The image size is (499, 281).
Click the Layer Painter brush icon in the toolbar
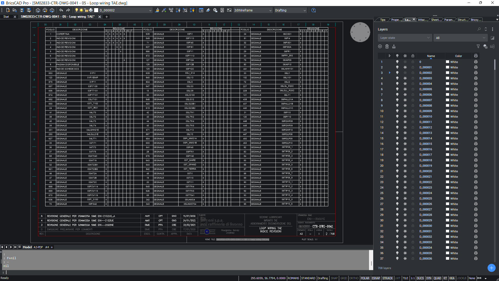coord(157,10)
